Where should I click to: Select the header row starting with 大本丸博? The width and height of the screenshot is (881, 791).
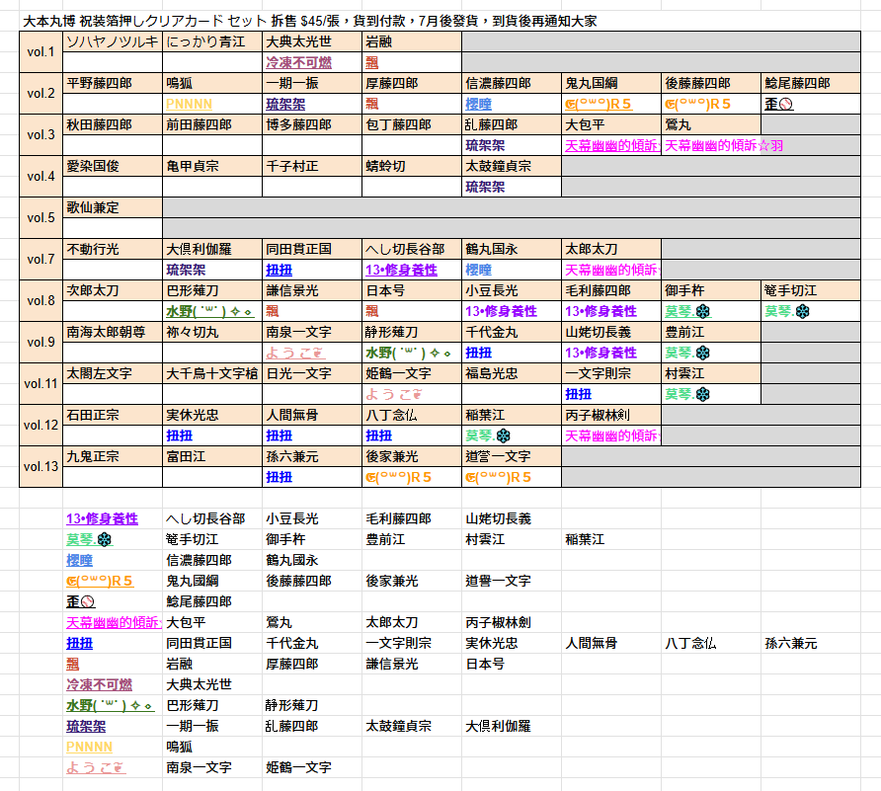pyautogui.click(x=309, y=22)
